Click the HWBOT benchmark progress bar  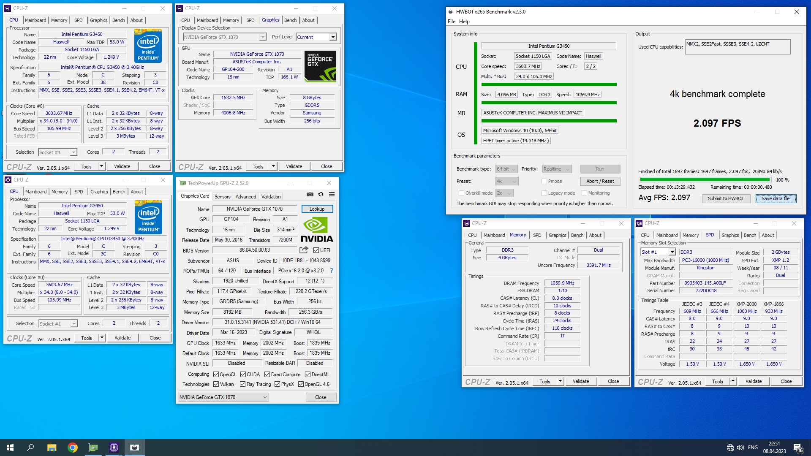(x=705, y=180)
